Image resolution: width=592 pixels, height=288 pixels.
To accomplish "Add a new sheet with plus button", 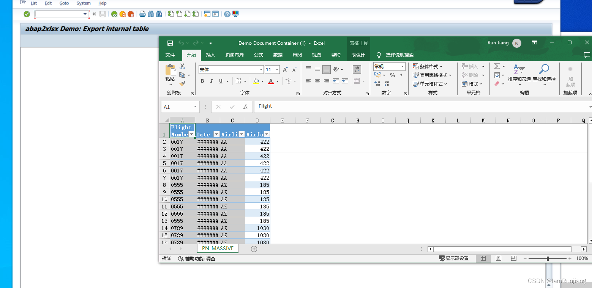I will (x=254, y=249).
